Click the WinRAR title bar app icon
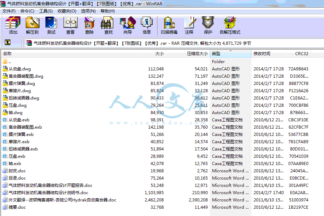Viewport: 324px width, 216px height. [x=3, y=3]
